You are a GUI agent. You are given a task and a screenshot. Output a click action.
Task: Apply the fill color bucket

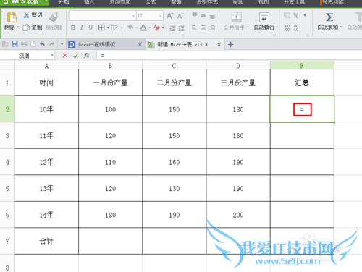point(130,27)
